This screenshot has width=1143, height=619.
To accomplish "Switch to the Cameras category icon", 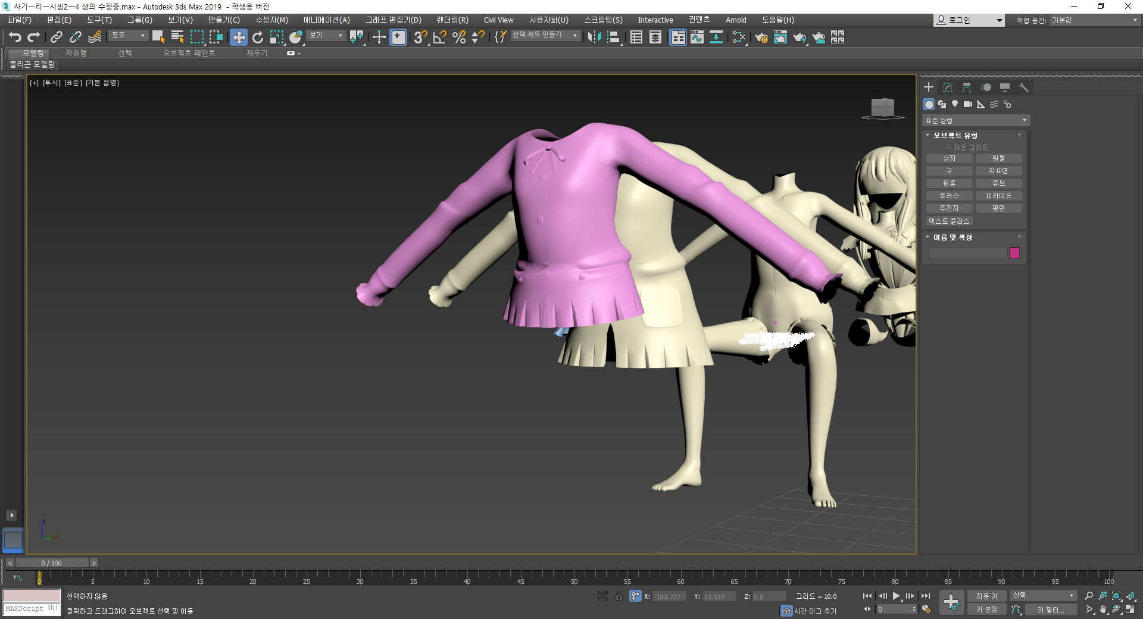I will (968, 104).
